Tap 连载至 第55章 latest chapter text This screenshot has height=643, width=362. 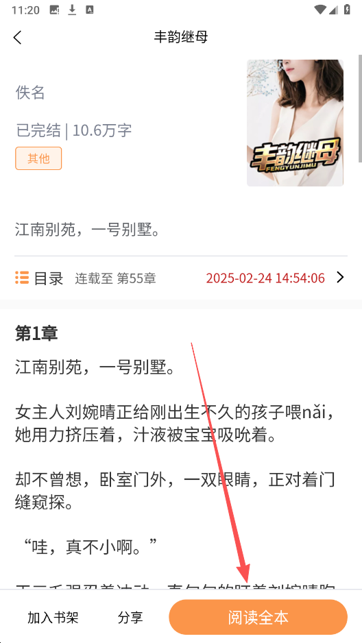[115, 278]
